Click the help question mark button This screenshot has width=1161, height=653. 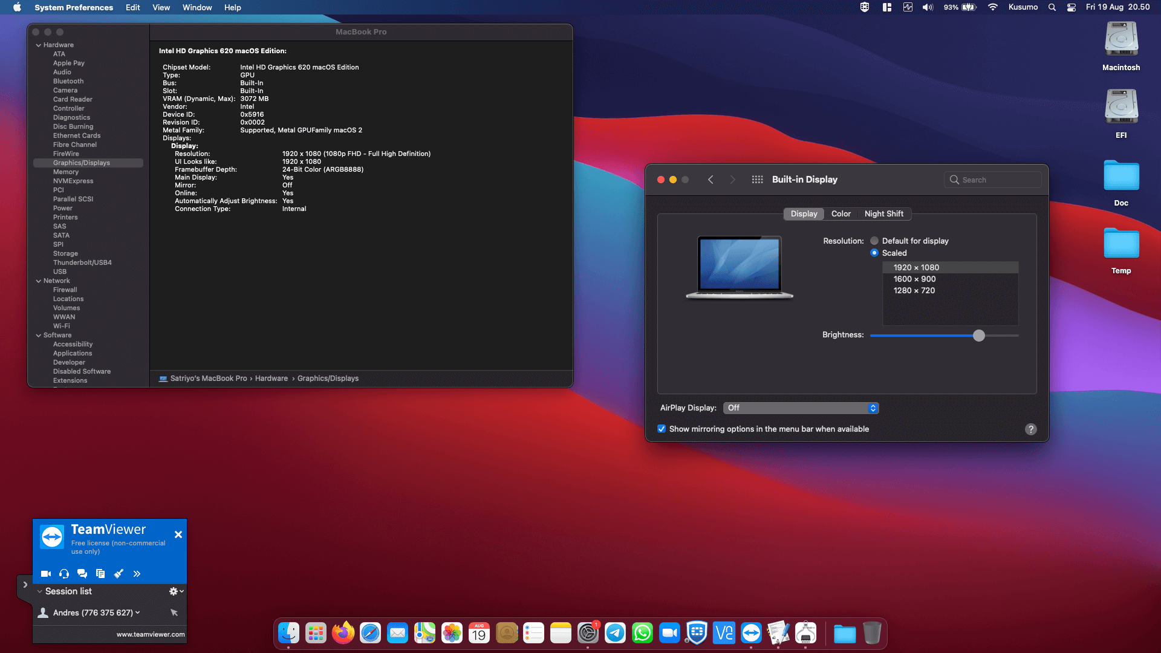click(x=1031, y=429)
